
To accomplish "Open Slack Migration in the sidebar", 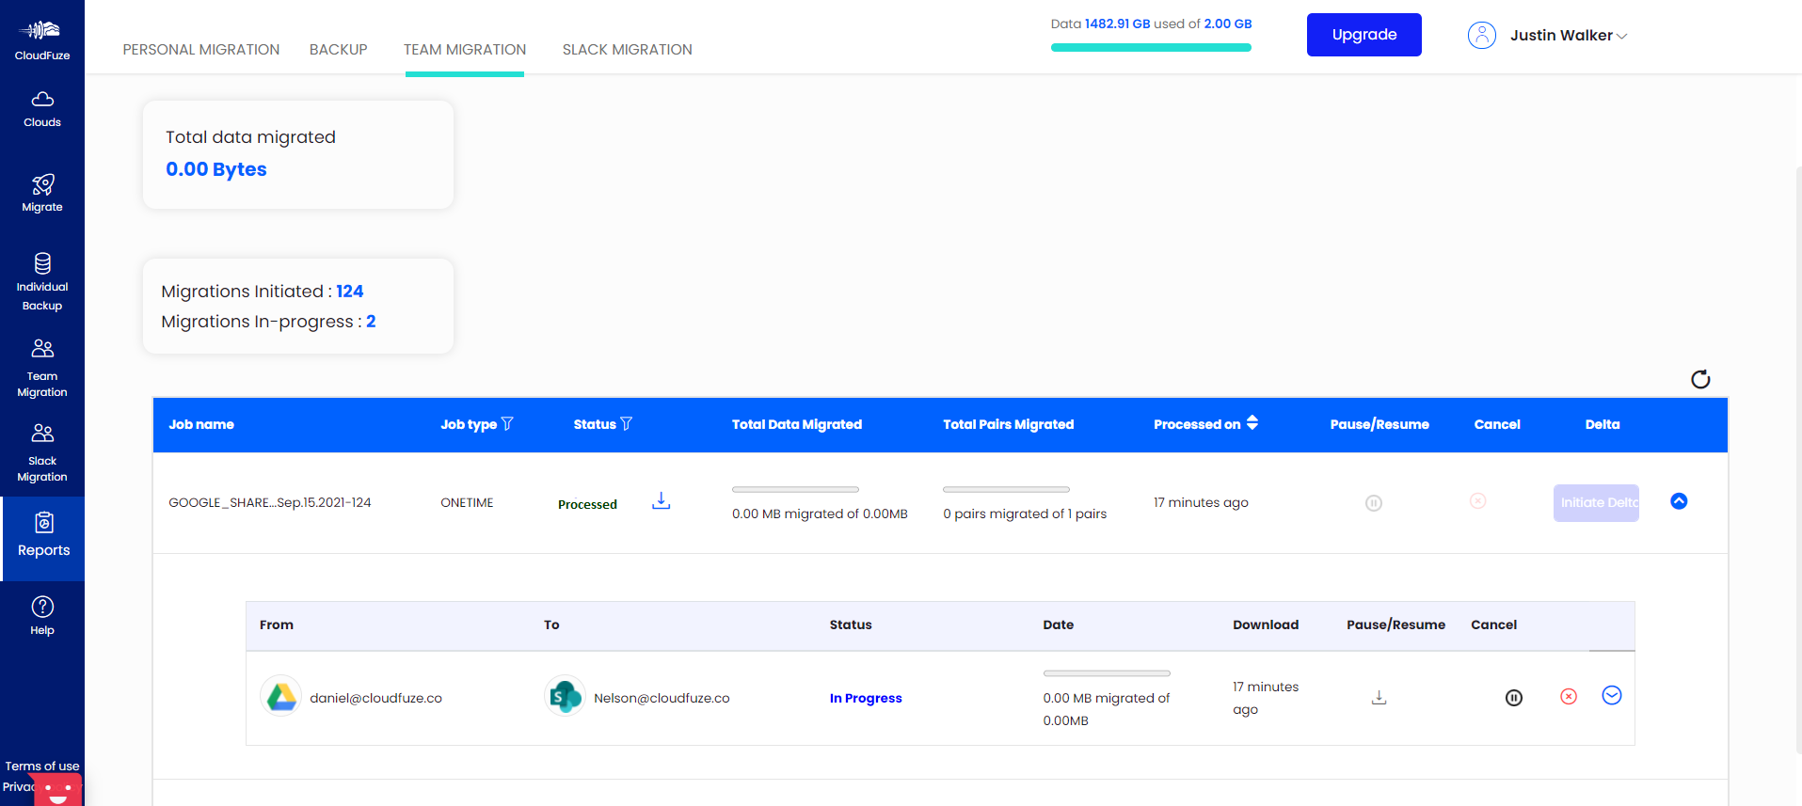I will point(42,453).
